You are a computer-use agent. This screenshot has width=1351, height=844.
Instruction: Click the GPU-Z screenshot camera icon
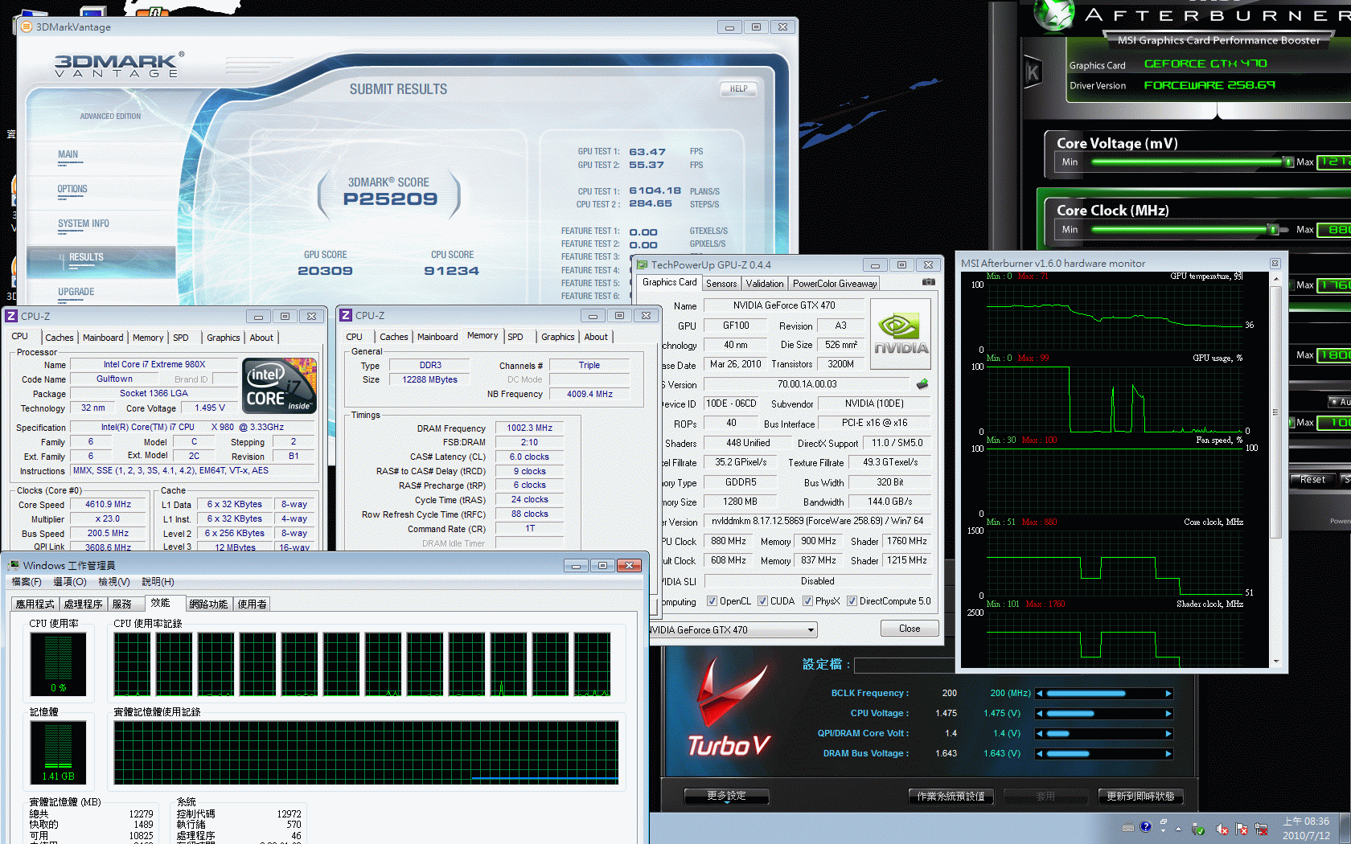pyautogui.click(x=928, y=282)
